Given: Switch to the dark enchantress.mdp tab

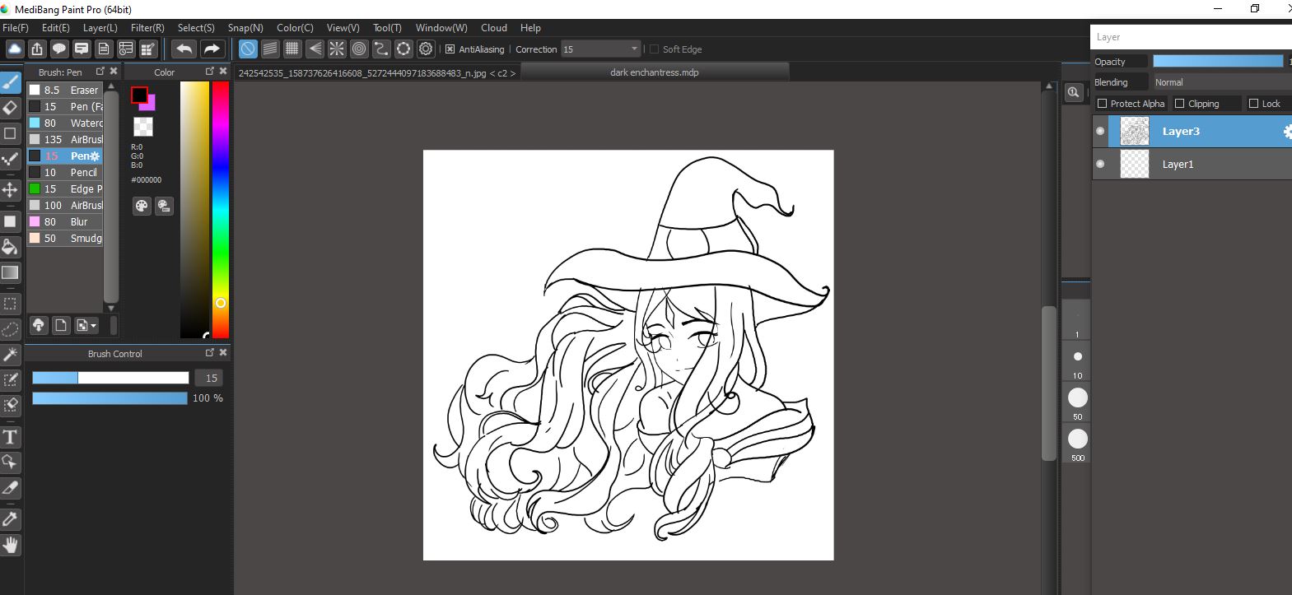Looking at the screenshot, I should click(x=655, y=72).
